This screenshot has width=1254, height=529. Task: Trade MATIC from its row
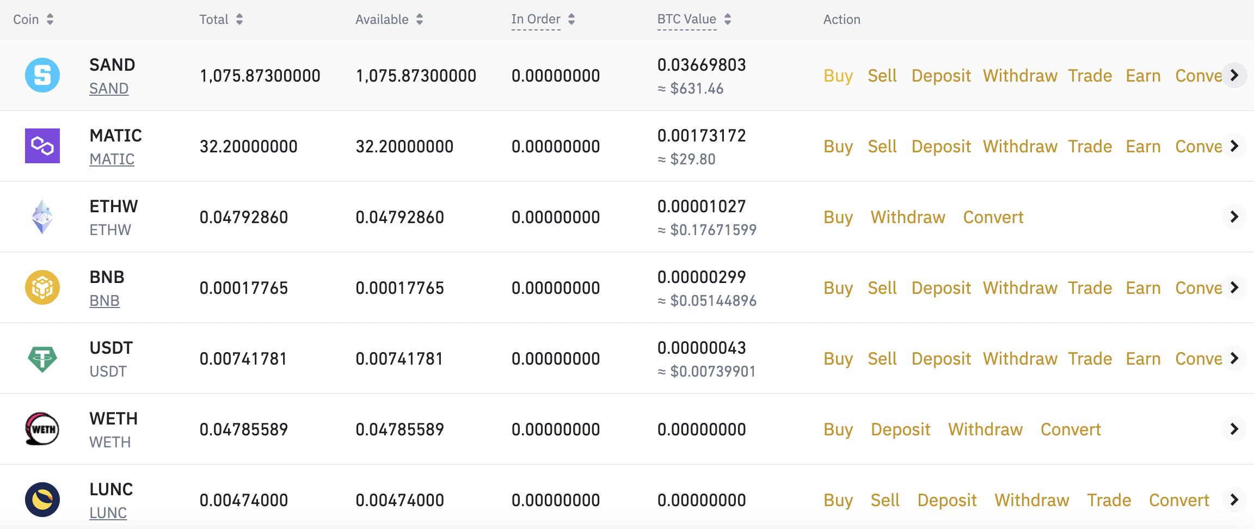[1090, 146]
